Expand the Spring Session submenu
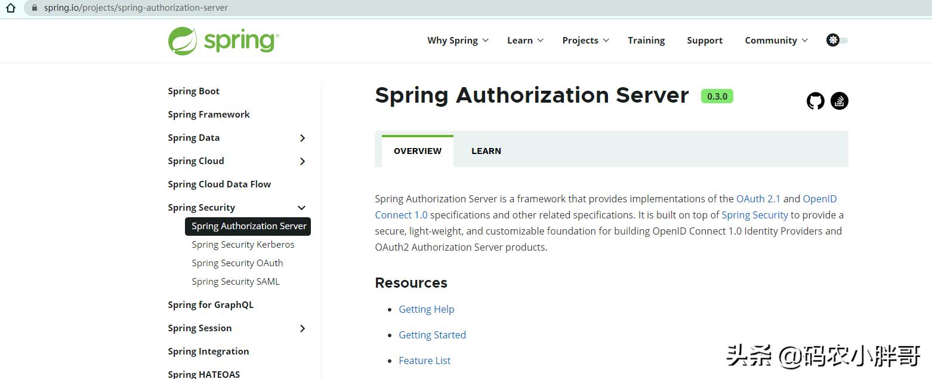This screenshot has width=932, height=379. (303, 328)
